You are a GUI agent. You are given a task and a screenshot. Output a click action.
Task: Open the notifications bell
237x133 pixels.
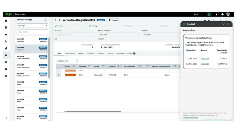(x=216, y=14)
